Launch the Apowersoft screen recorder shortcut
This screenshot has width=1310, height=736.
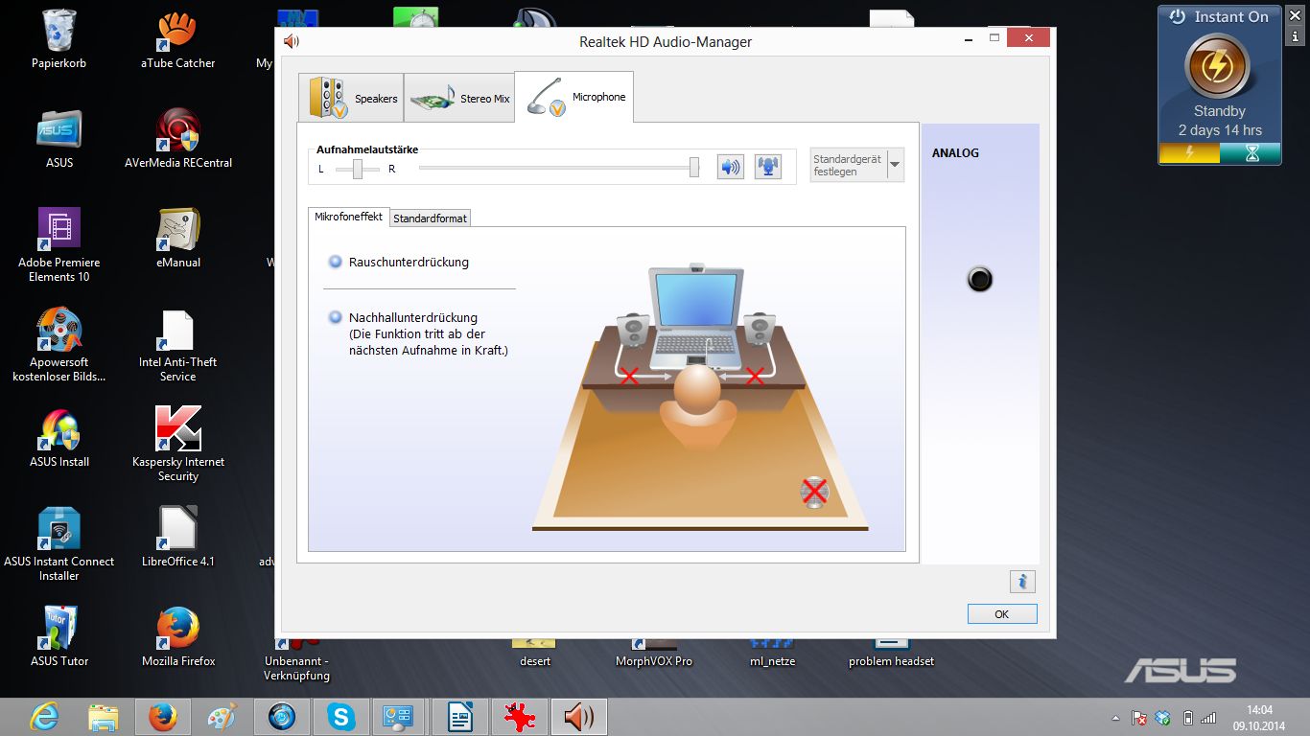tap(59, 346)
